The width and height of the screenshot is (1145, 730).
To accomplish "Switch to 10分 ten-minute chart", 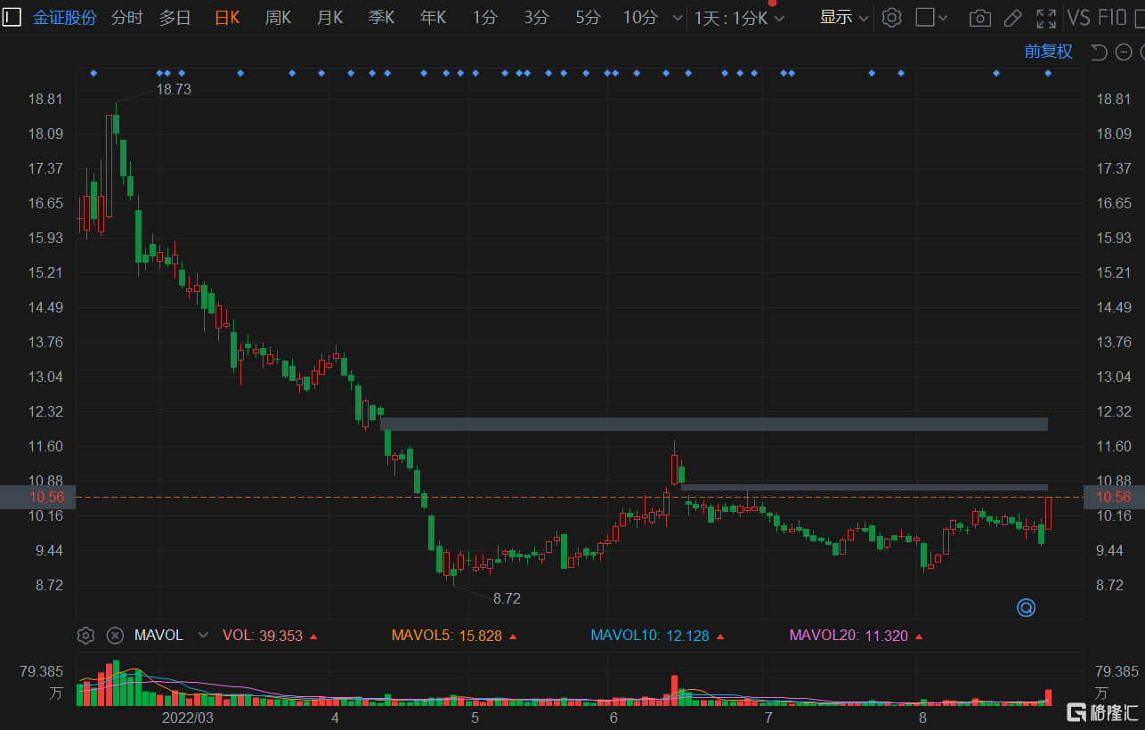I will tap(640, 17).
